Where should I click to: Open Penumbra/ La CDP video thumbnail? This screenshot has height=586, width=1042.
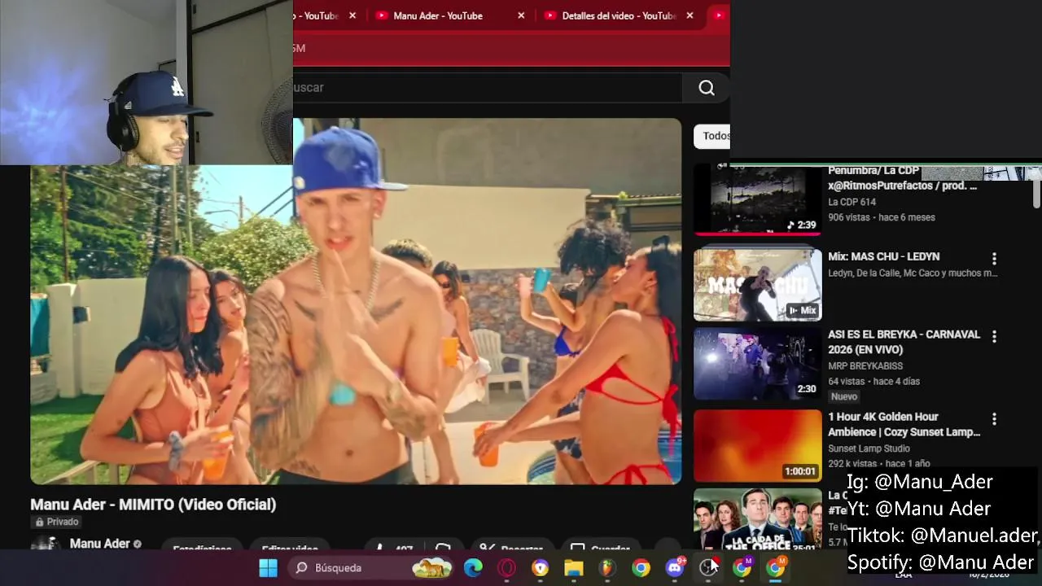coord(758,200)
